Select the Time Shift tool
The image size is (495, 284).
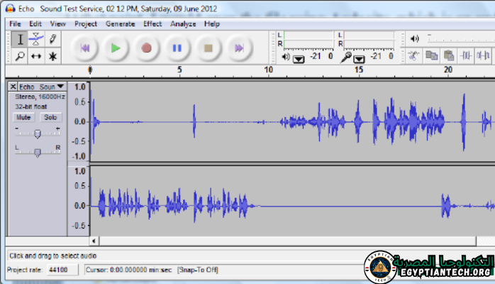[x=36, y=56]
